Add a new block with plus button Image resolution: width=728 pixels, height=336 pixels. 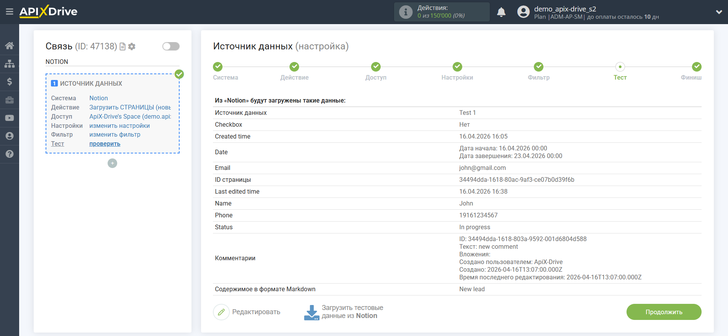click(112, 163)
